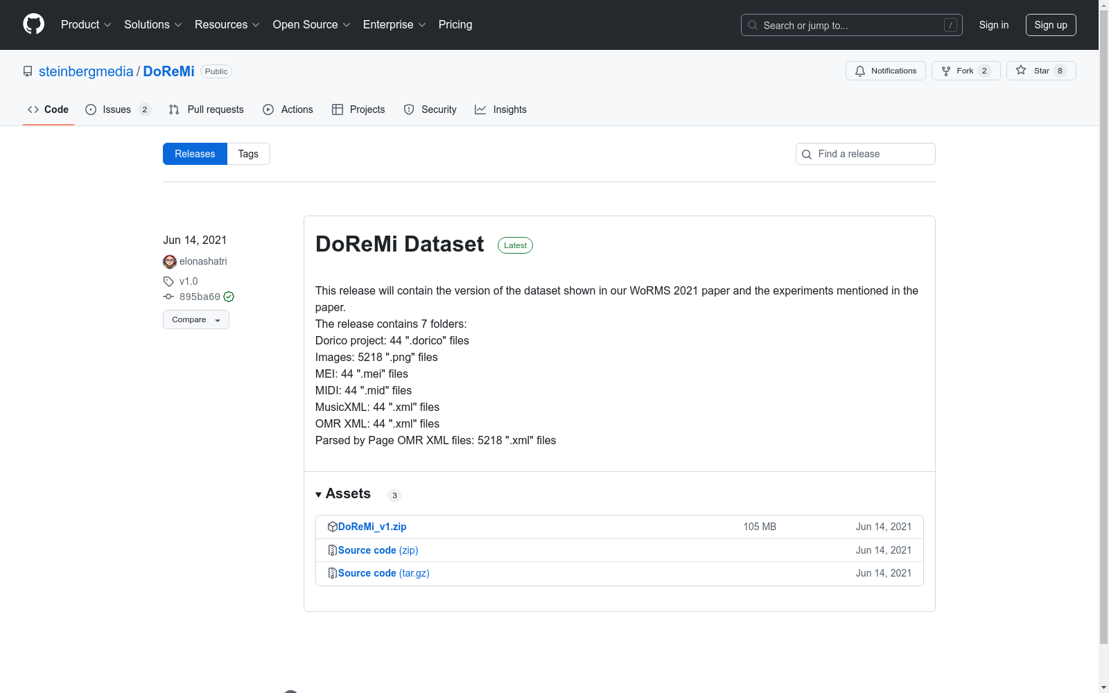1109x693 pixels.
Task: Click the text 'Dorico project: 44 ".dorico" files'
Action: click(392, 340)
